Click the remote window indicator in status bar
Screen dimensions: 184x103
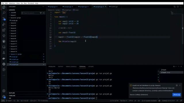point(3,101)
